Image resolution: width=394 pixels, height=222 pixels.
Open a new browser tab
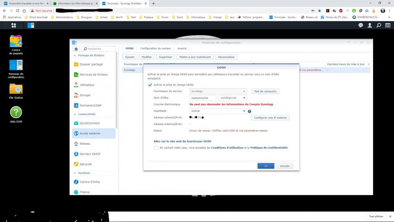point(153,4)
